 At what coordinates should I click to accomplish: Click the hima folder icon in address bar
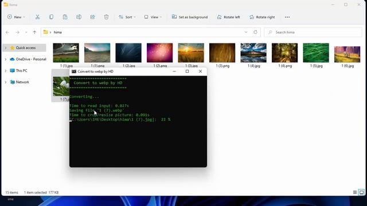[x=46, y=32]
